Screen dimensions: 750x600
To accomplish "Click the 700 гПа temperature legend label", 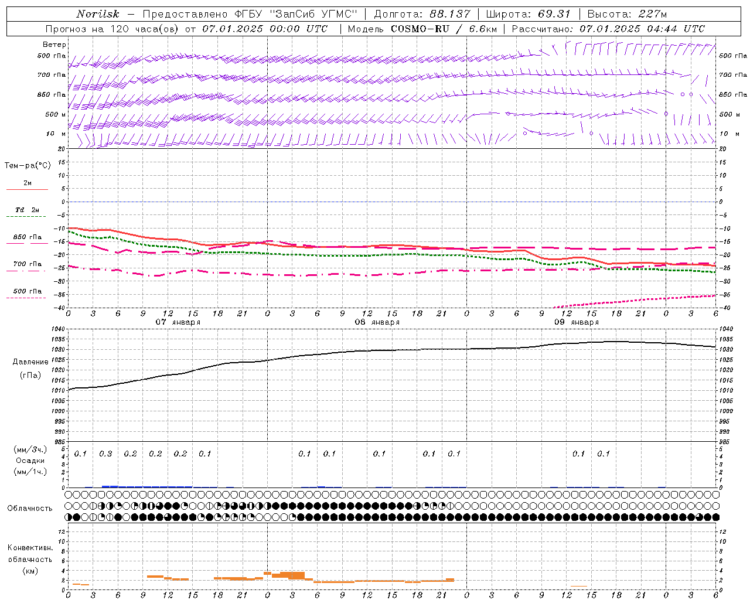I will coord(28,264).
